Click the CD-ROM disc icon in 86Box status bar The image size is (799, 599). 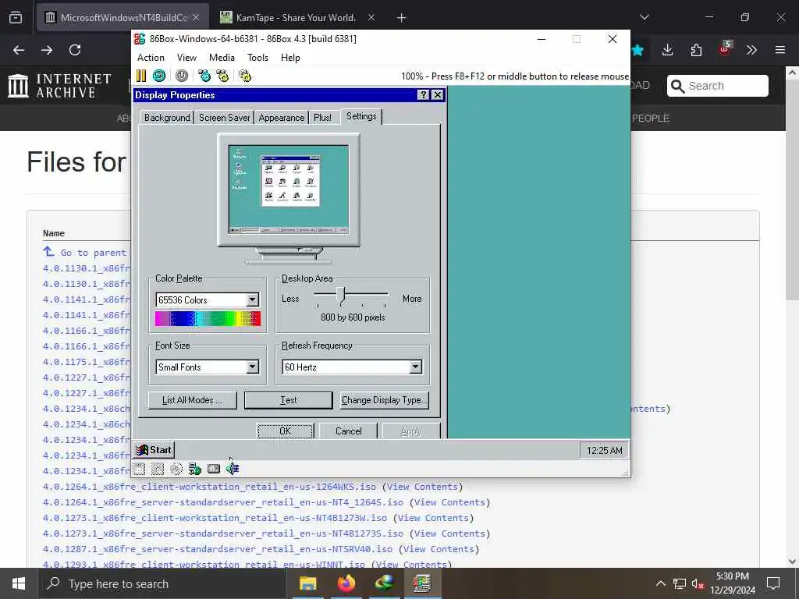[176, 469]
